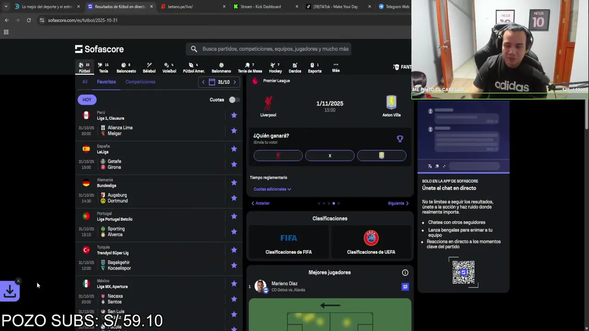This screenshot has height=331, width=589.
Task: Vote Liverpool to win
Action: (x=278, y=156)
